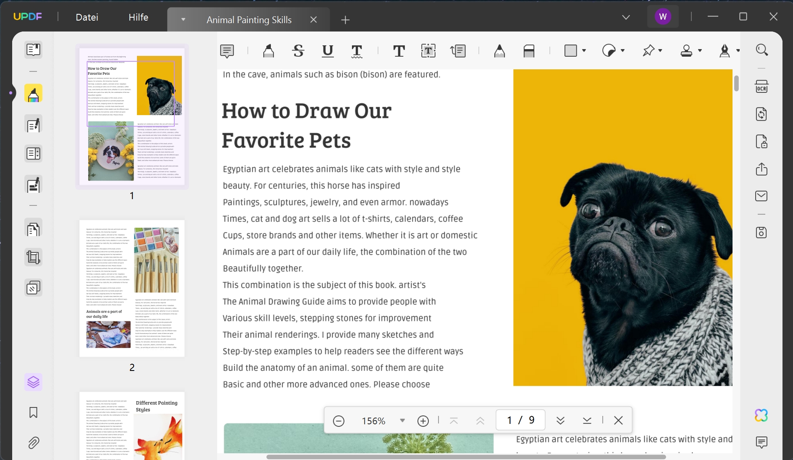
Task: Expand the zoom level dropdown
Action: (402, 421)
